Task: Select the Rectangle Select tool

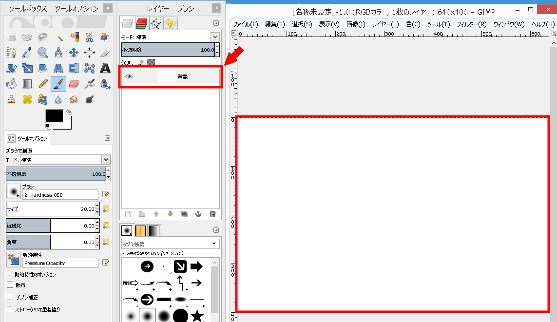Action: (x=12, y=37)
